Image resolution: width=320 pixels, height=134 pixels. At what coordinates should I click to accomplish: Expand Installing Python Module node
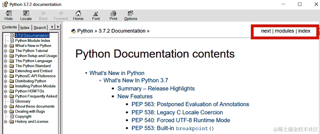(6, 86)
